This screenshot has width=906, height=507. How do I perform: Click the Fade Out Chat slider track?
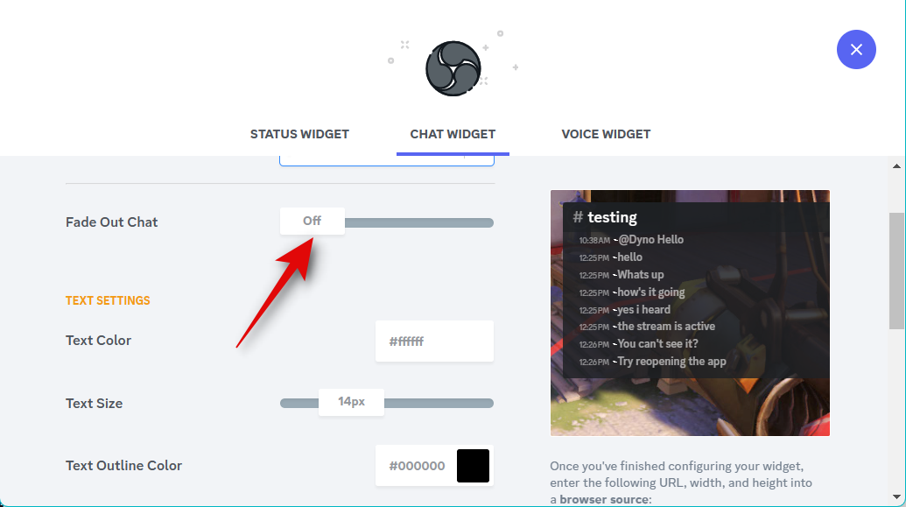419,222
